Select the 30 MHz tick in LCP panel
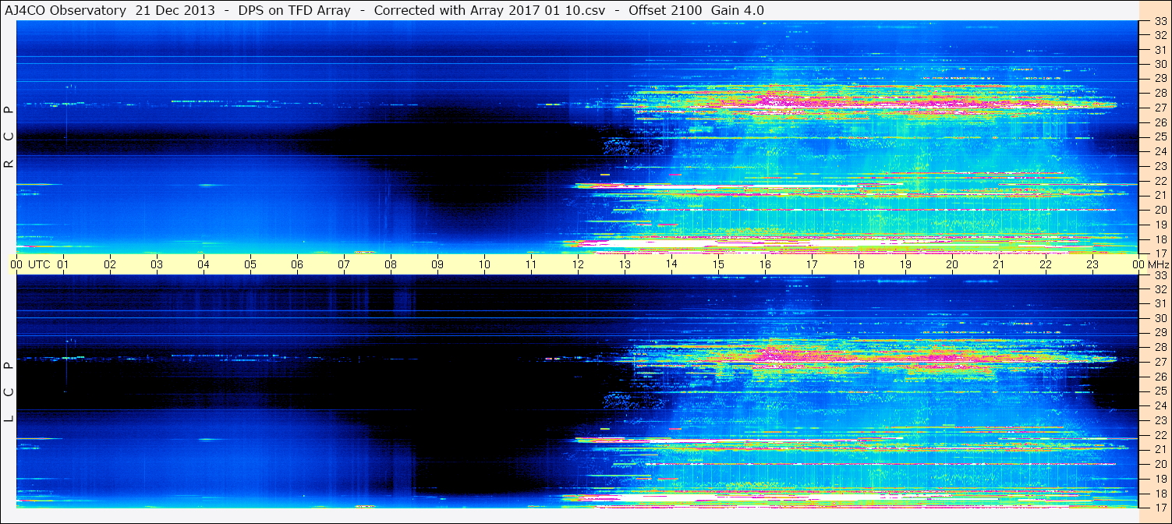 [x=1160, y=318]
